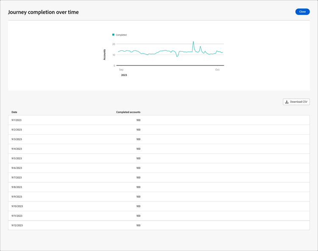This screenshot has height=251, width=318.
Task: Pick the 9/4/2023 date cell
Action: pyautogui.click(x=17, y=149)
